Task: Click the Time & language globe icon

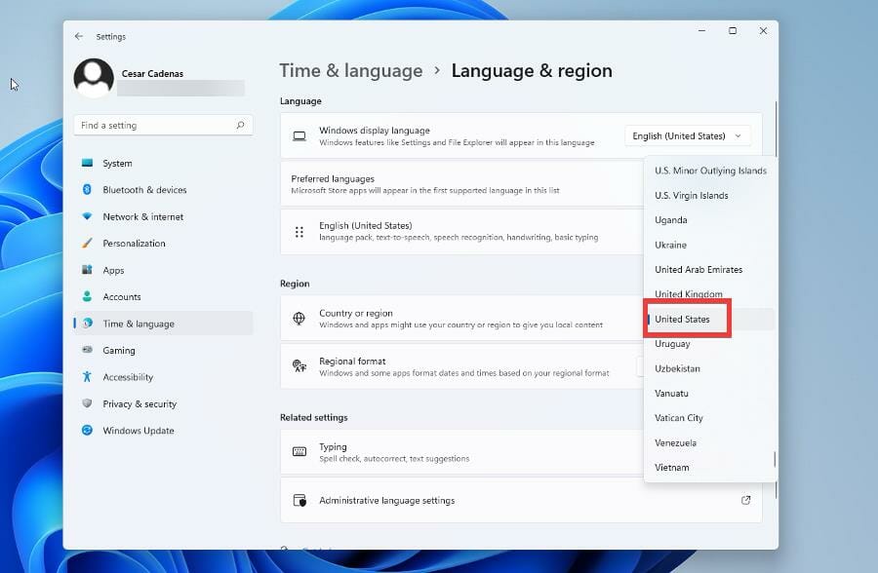Action: click(88, 323)
